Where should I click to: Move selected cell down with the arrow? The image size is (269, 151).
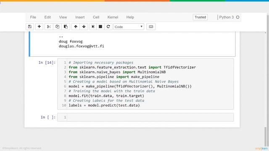84,27
